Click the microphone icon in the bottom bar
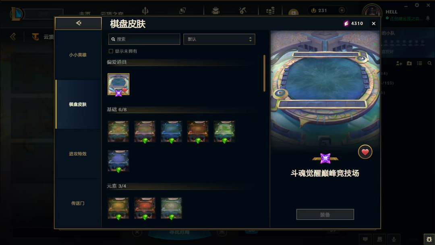The width and height of the screenshot is (435, 245). pos(394,239)
